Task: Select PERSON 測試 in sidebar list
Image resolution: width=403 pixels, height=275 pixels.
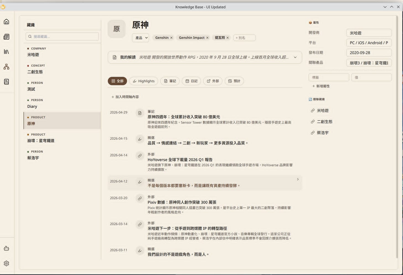Action: [62, 86]
